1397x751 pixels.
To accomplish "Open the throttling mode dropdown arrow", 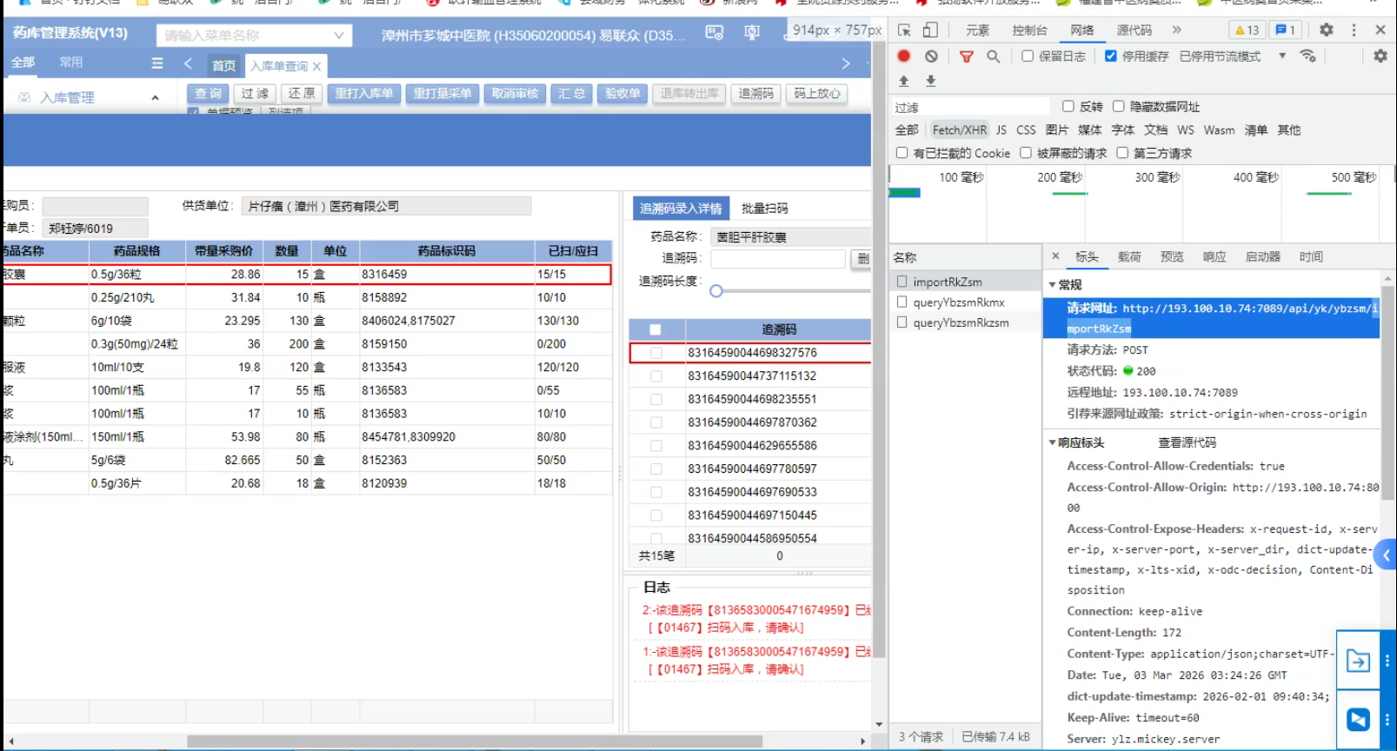I will click(x=1282, y=56).
